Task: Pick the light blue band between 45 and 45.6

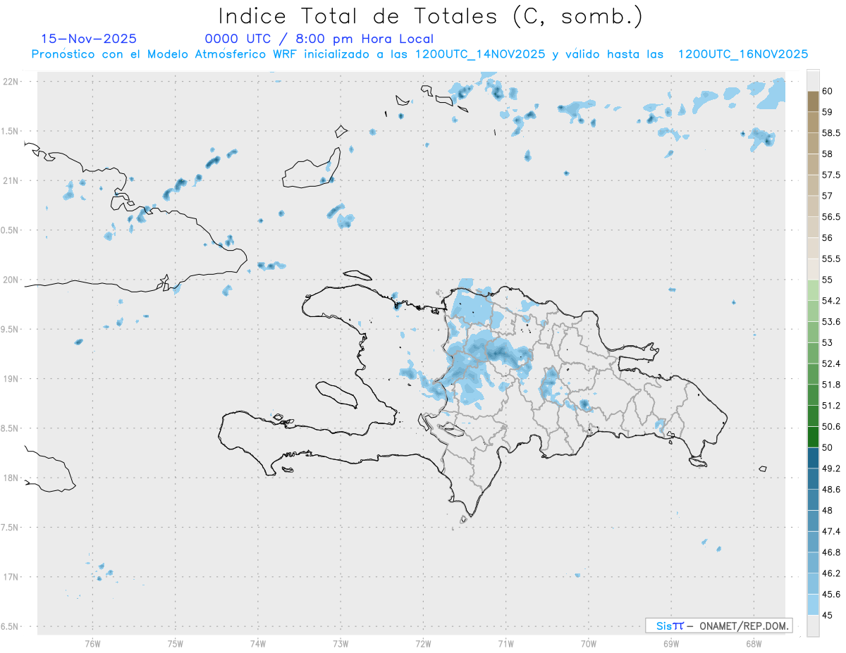Action: [x=813, y=605]
